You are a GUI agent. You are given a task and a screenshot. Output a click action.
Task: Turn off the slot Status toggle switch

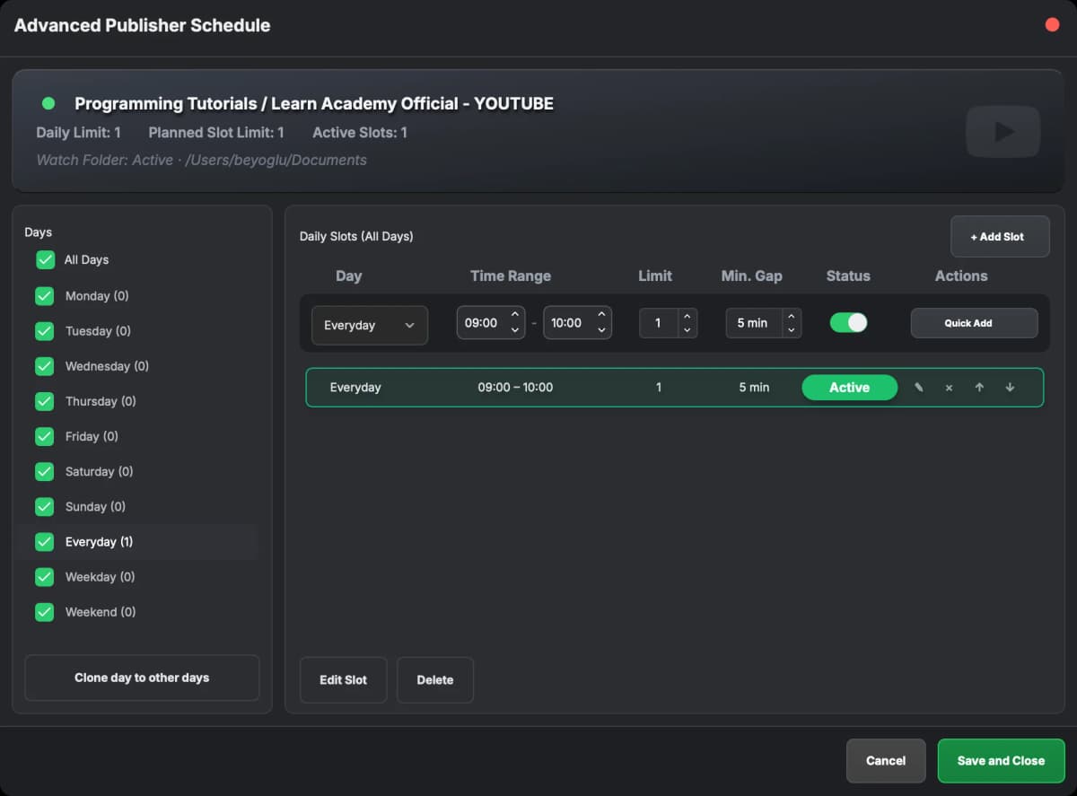[849, 321]
